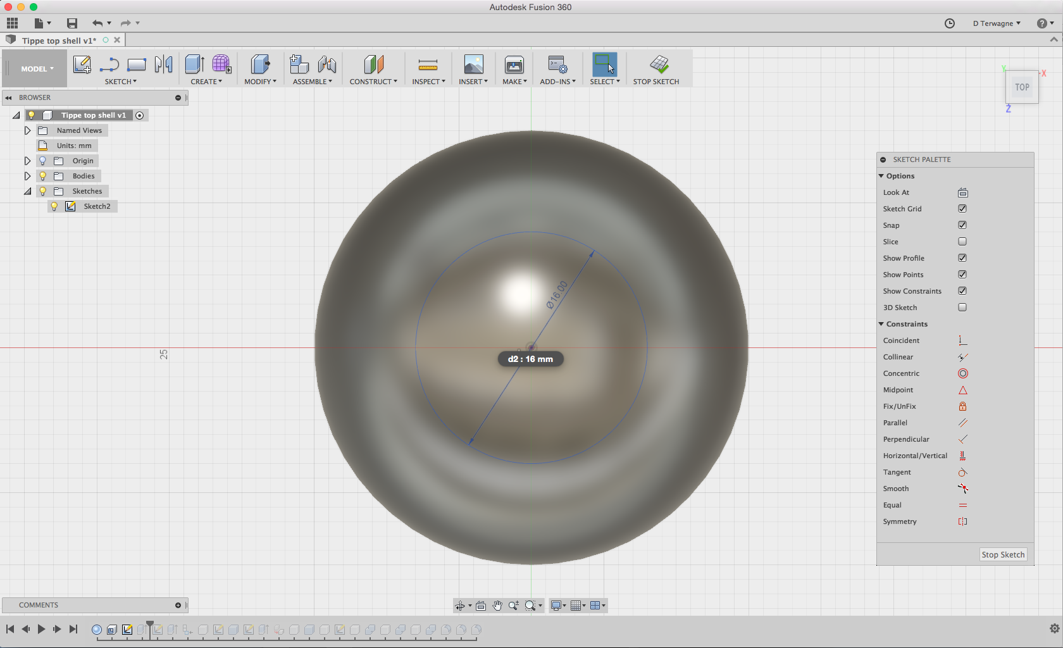Click the Insert image icon
The image size is (1063, 648).
click(473, 64)
